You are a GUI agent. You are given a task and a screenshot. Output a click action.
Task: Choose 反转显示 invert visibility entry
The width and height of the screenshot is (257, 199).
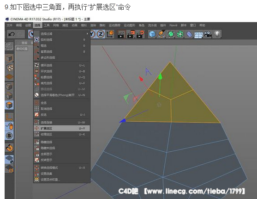click(62, 160)
